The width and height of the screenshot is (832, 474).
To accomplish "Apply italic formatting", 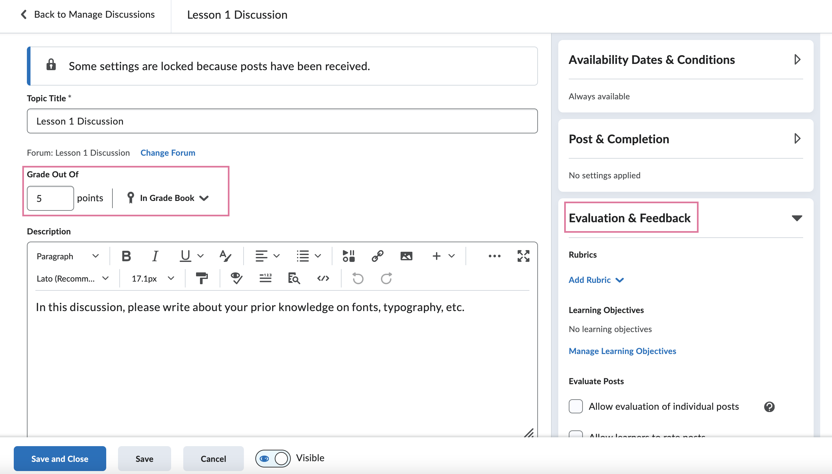I will tap(155, 256).
